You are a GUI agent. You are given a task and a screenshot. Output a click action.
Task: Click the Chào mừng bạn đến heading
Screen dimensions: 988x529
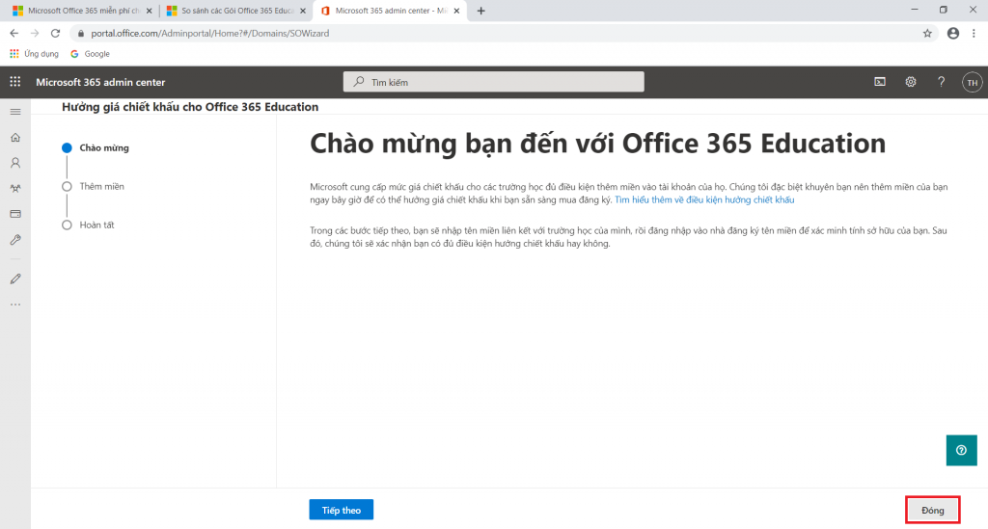tap(598, 144)
